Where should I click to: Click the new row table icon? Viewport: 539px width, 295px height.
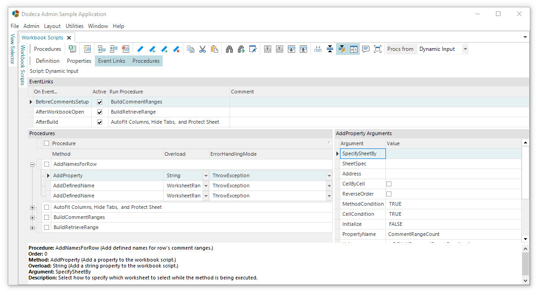click(87, 49)
